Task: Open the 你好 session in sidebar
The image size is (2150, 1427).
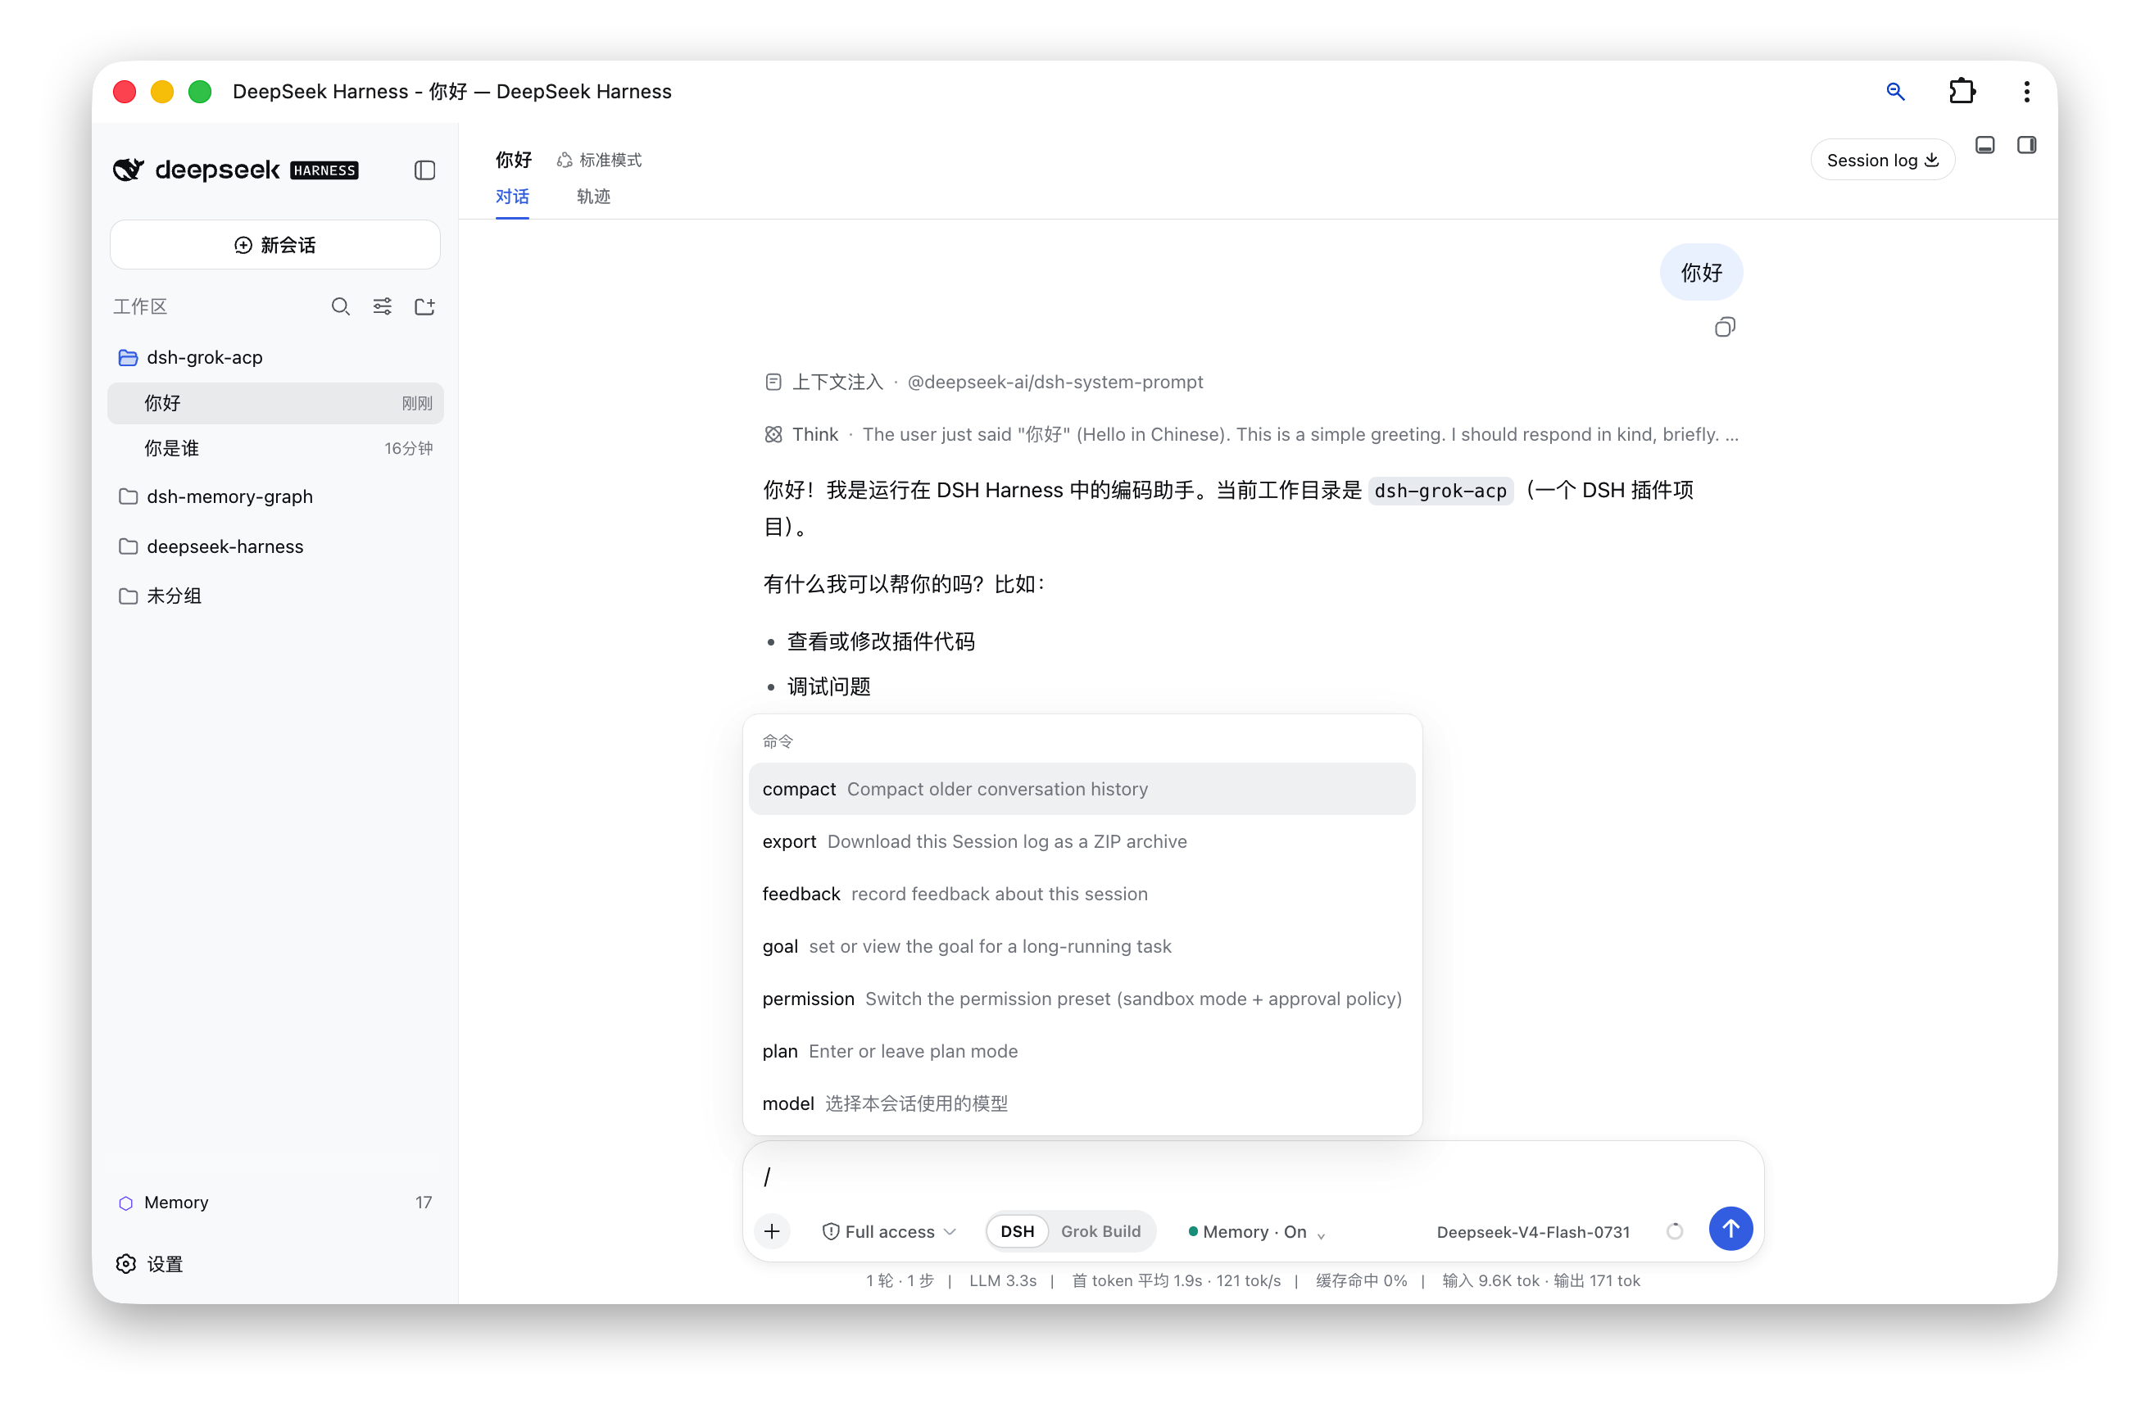Action: pos(274,403)
